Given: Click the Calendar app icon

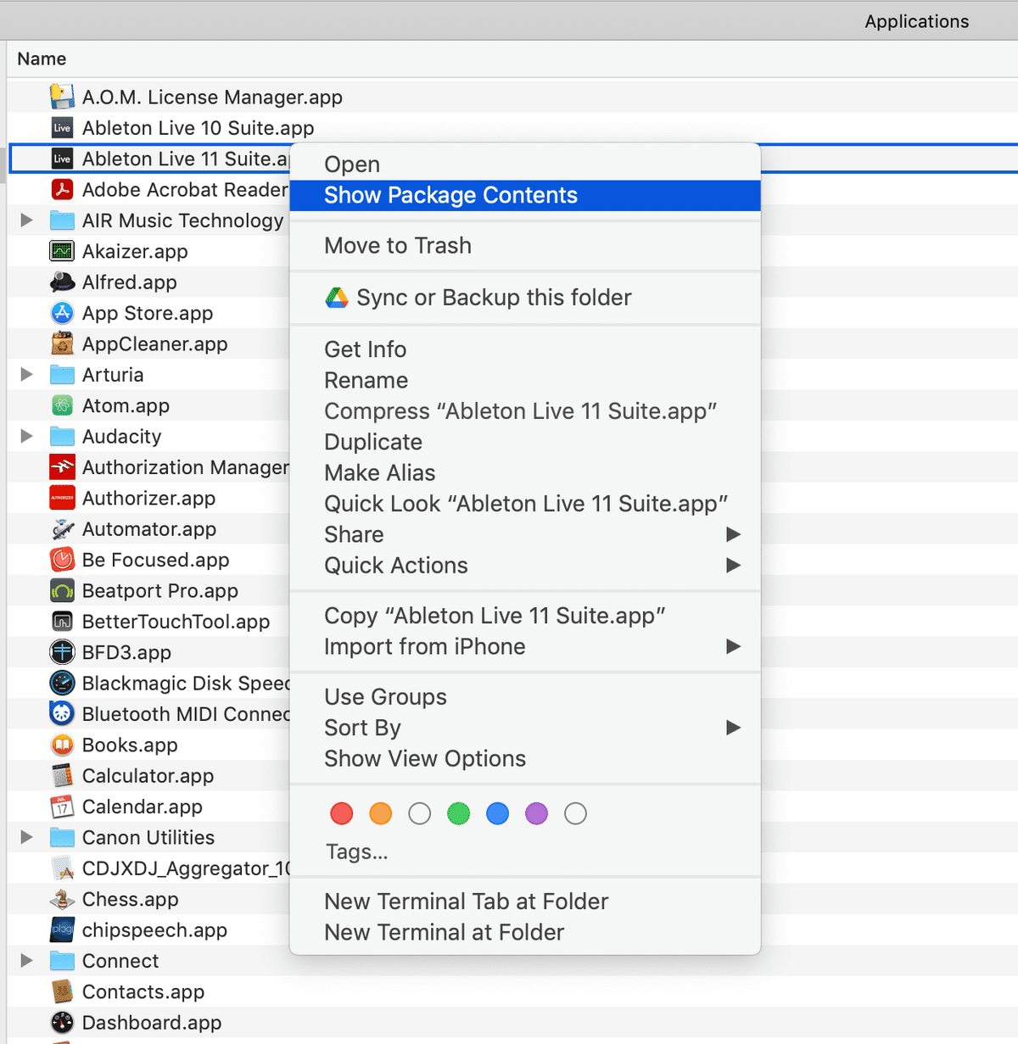Looking at the screenshot, I should point(62,807).
